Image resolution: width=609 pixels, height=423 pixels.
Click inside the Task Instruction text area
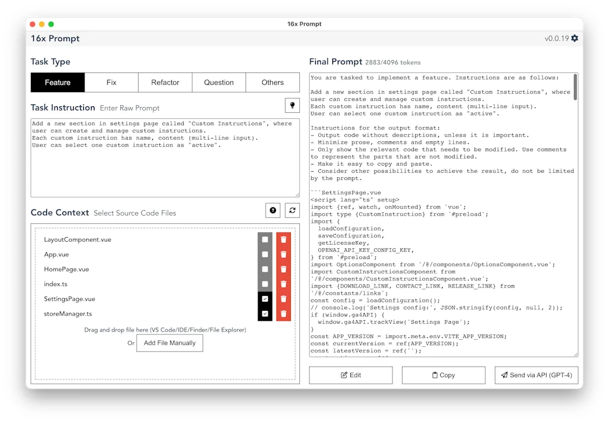pos(165,166)
